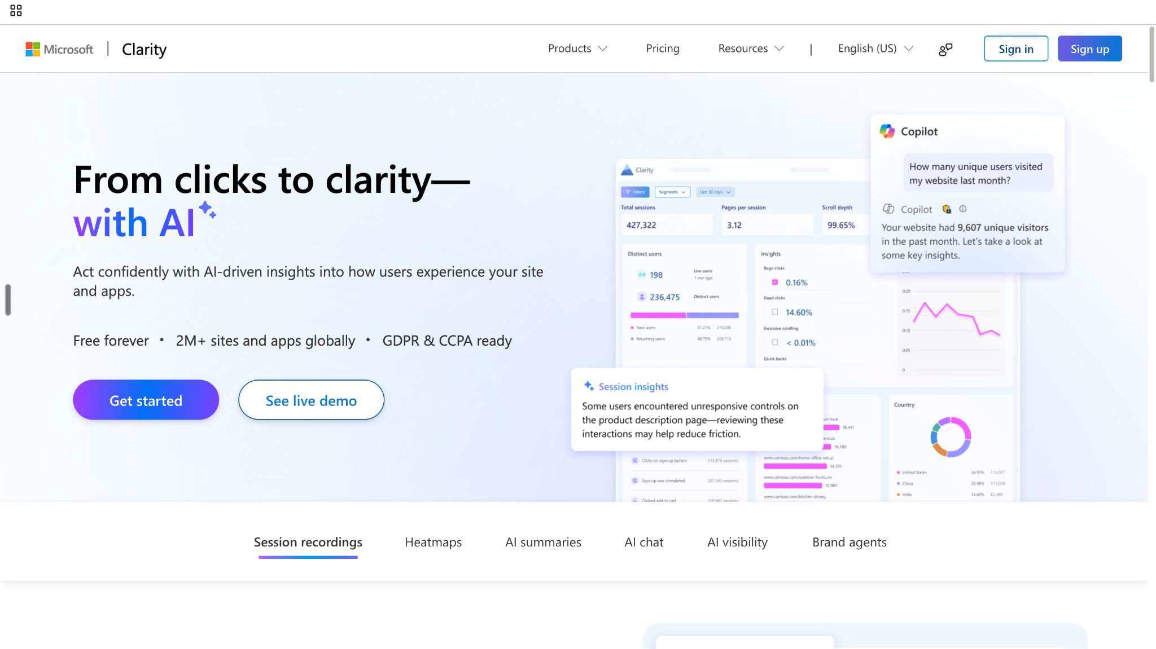Toggle the Dead clicks 14.60% checkbox
Viewport: 1156px width, 649px height.
click(774, 312)
